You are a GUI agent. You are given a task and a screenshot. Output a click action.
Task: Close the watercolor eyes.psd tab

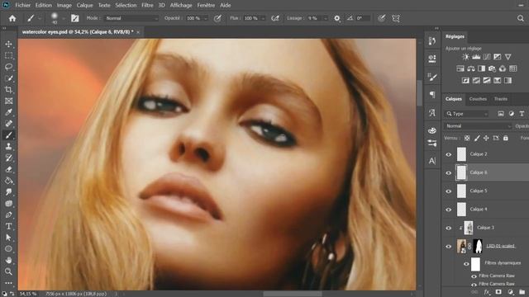(138, 32)
